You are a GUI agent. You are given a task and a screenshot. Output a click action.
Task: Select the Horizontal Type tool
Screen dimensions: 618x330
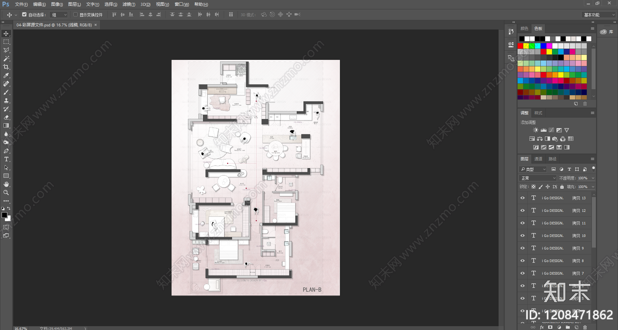click(x=6, y=159)
